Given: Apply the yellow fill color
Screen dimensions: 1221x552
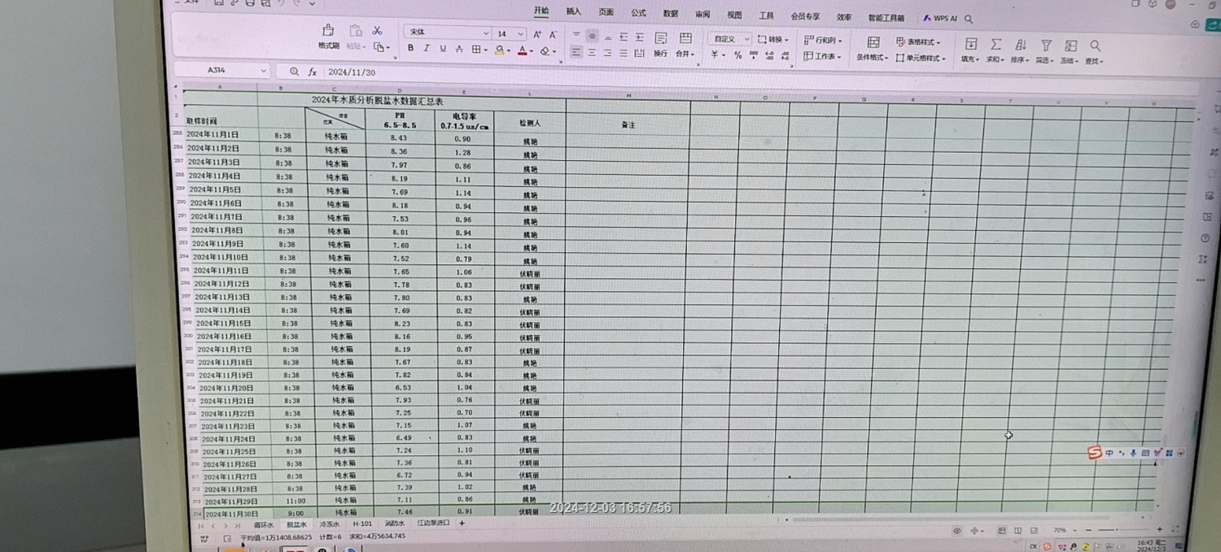Looking at the screenshot, I should [500, 50].
